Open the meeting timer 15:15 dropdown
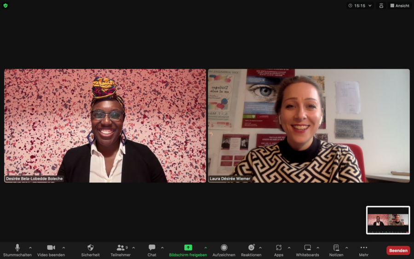 click(360, 6)
